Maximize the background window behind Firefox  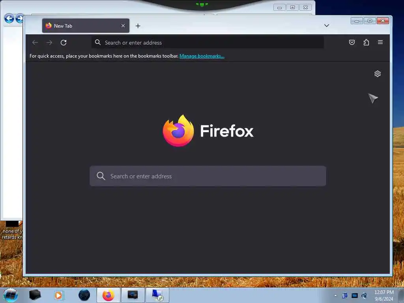[292, 7]
